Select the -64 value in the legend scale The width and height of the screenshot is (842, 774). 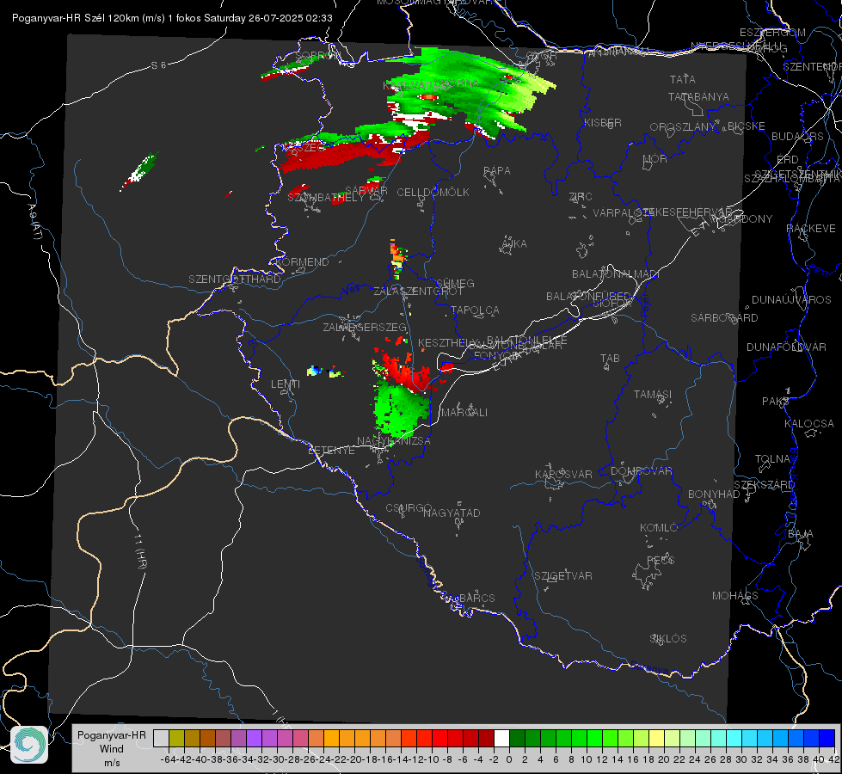click(x=168, y=759)
